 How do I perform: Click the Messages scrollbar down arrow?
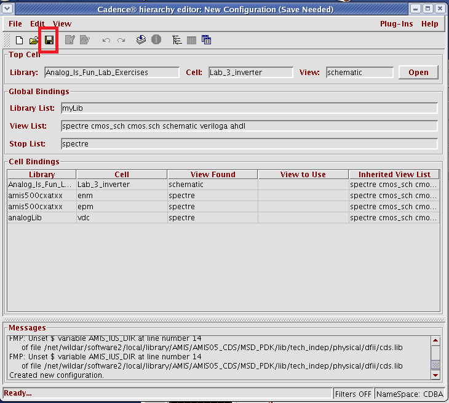[x=435, y=375]
